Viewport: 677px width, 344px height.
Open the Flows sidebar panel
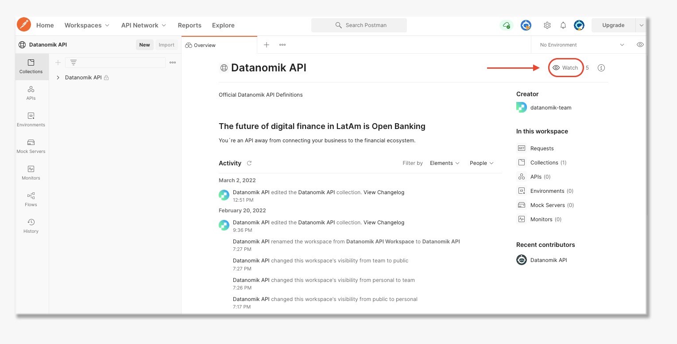pos(31,199)
